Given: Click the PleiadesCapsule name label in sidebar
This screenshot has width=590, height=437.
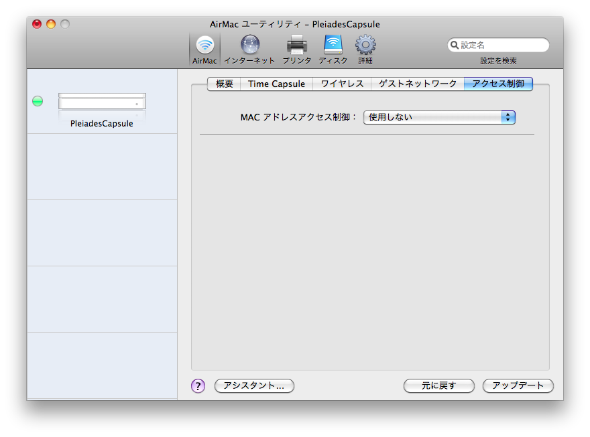Looking at the screenshot, I should click(102, 124).
